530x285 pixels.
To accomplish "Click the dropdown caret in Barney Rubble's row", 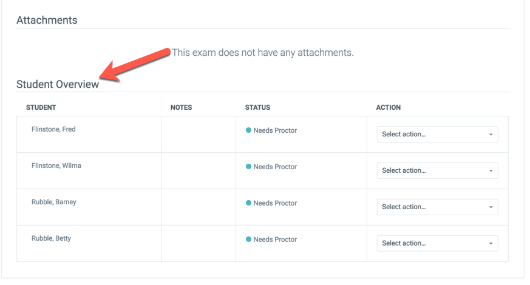I will 491,207.
